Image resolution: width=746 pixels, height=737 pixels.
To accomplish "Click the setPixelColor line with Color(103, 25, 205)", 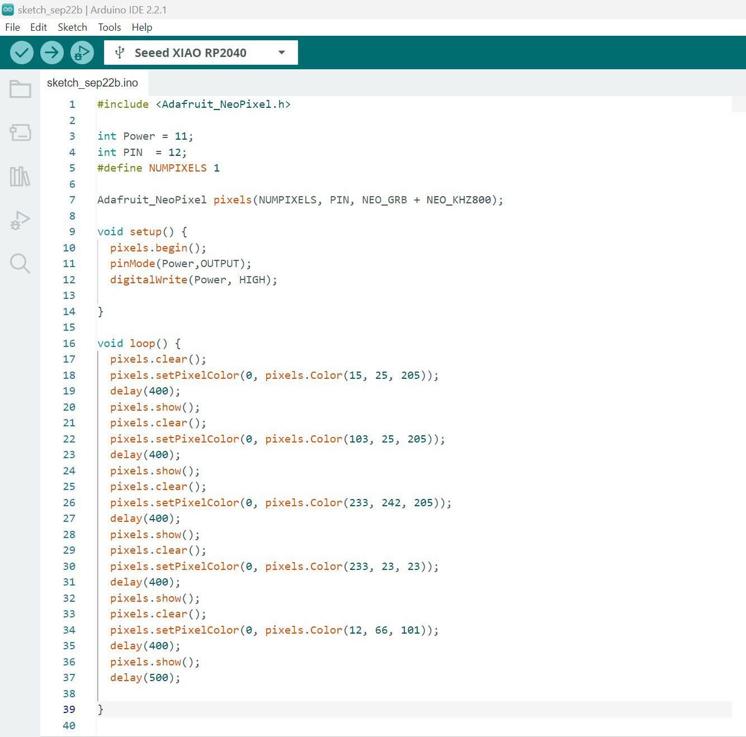I will point(277,439).
